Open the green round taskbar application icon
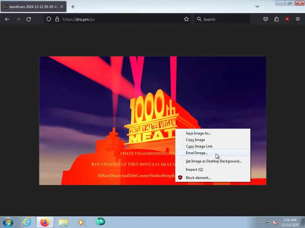Viewport: 305px width, 228px height. tap(100, 221)
